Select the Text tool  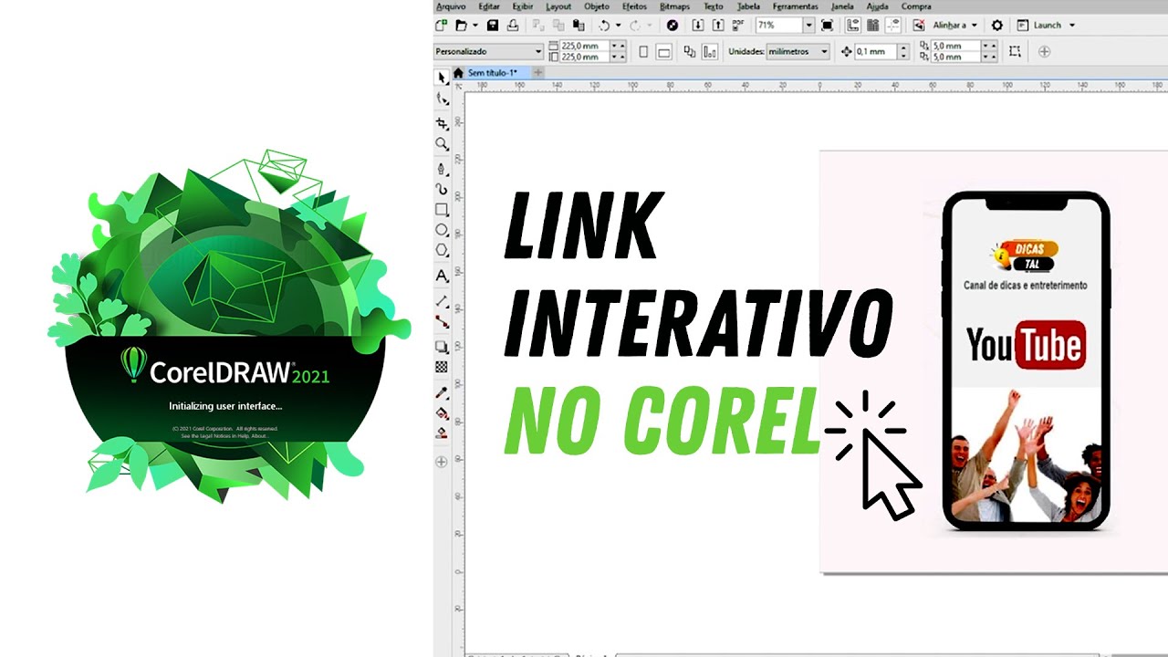(x=443, y=275)
